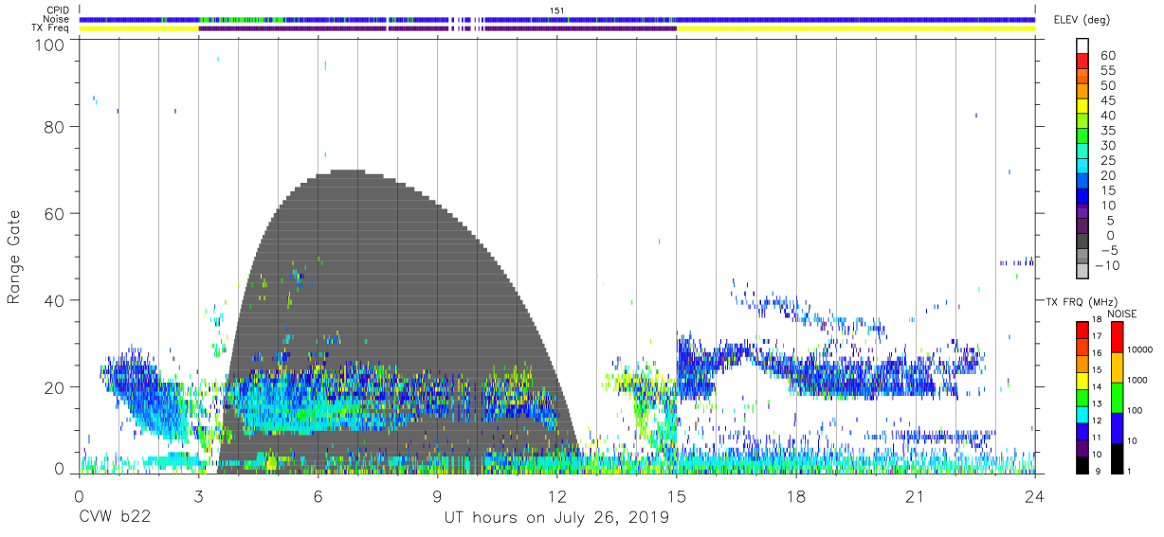The width and height of the screenshot is (1164, 537).
Task: Click the "ELEV (deg)" colorbar title
Action: pyautogui.click(x=1082, y=20)
